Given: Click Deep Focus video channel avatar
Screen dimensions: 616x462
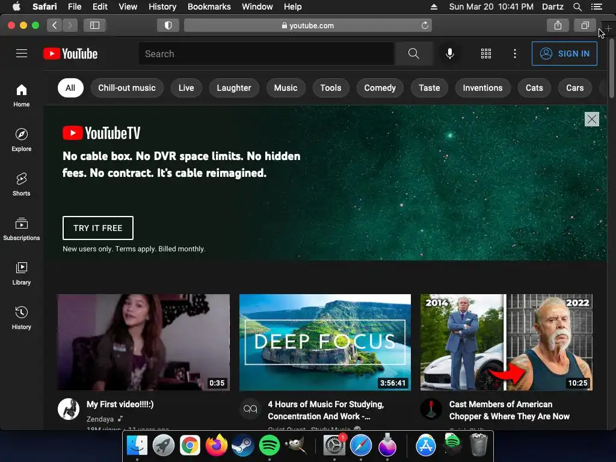Looking at the screenshot, I should click(250, 409).
